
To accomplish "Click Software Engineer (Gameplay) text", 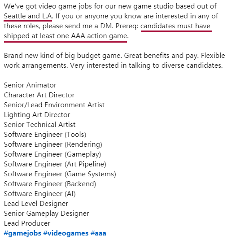I will point(52,154).
